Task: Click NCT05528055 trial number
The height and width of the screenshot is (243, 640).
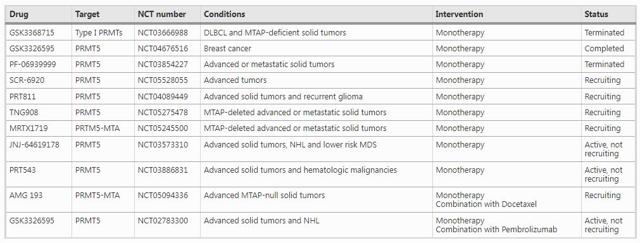Action: pos(163,80)
